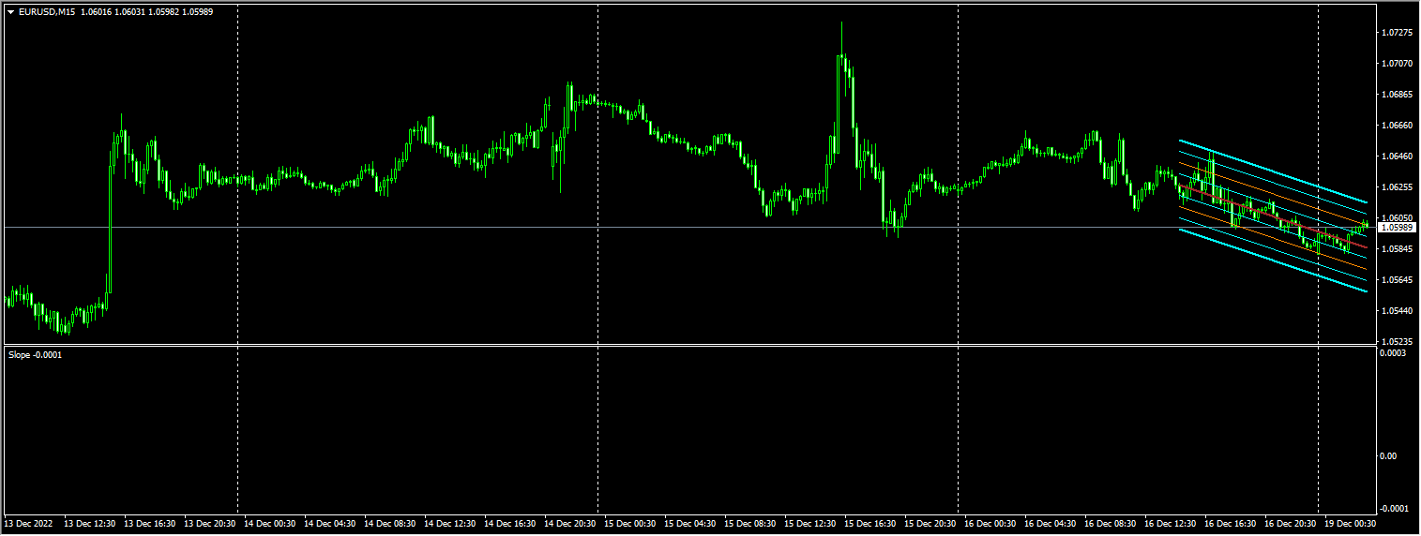The height and width of the screenshot is (536, 1421).
Task: Click the 1.06460 price scale label
Action: [1397, 156]
